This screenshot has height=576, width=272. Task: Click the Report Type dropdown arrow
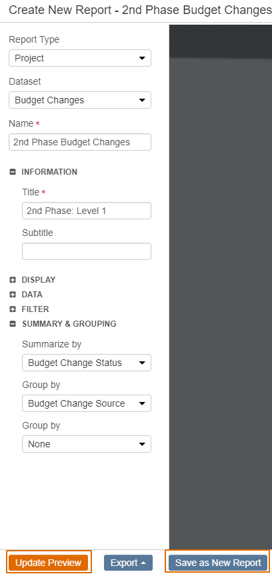pos(142,58)
